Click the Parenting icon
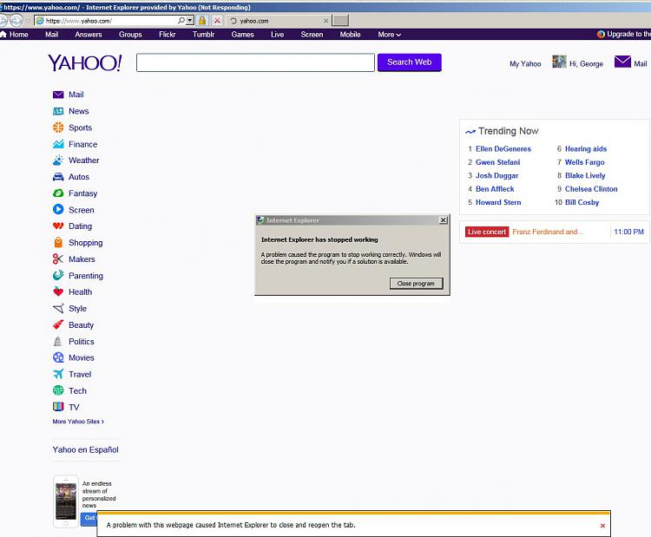Image resolution: width=651 pixels, height=537 pixels. [x=58, y=275]
